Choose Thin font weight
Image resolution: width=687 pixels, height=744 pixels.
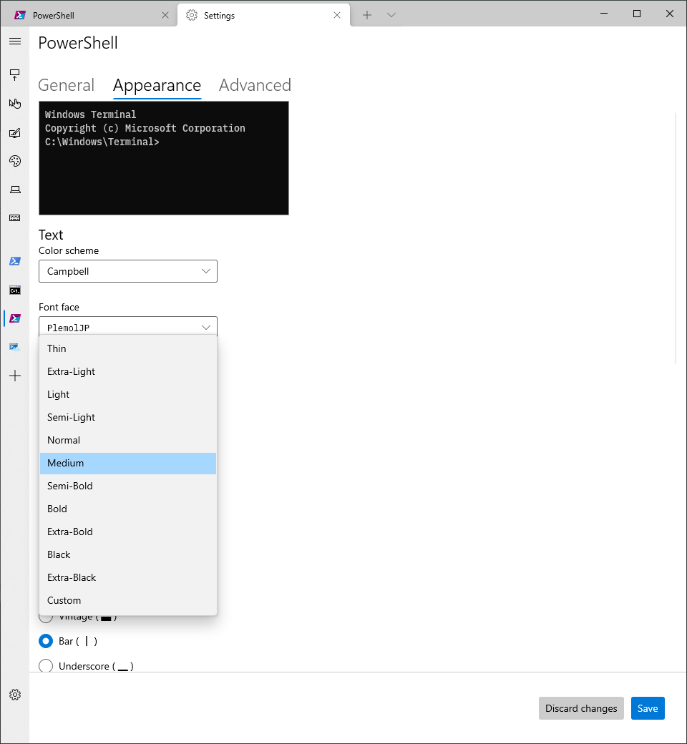[127, 349]
